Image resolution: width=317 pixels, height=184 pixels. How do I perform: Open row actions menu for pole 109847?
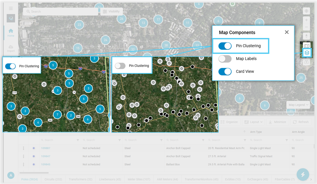click(23, 156)
